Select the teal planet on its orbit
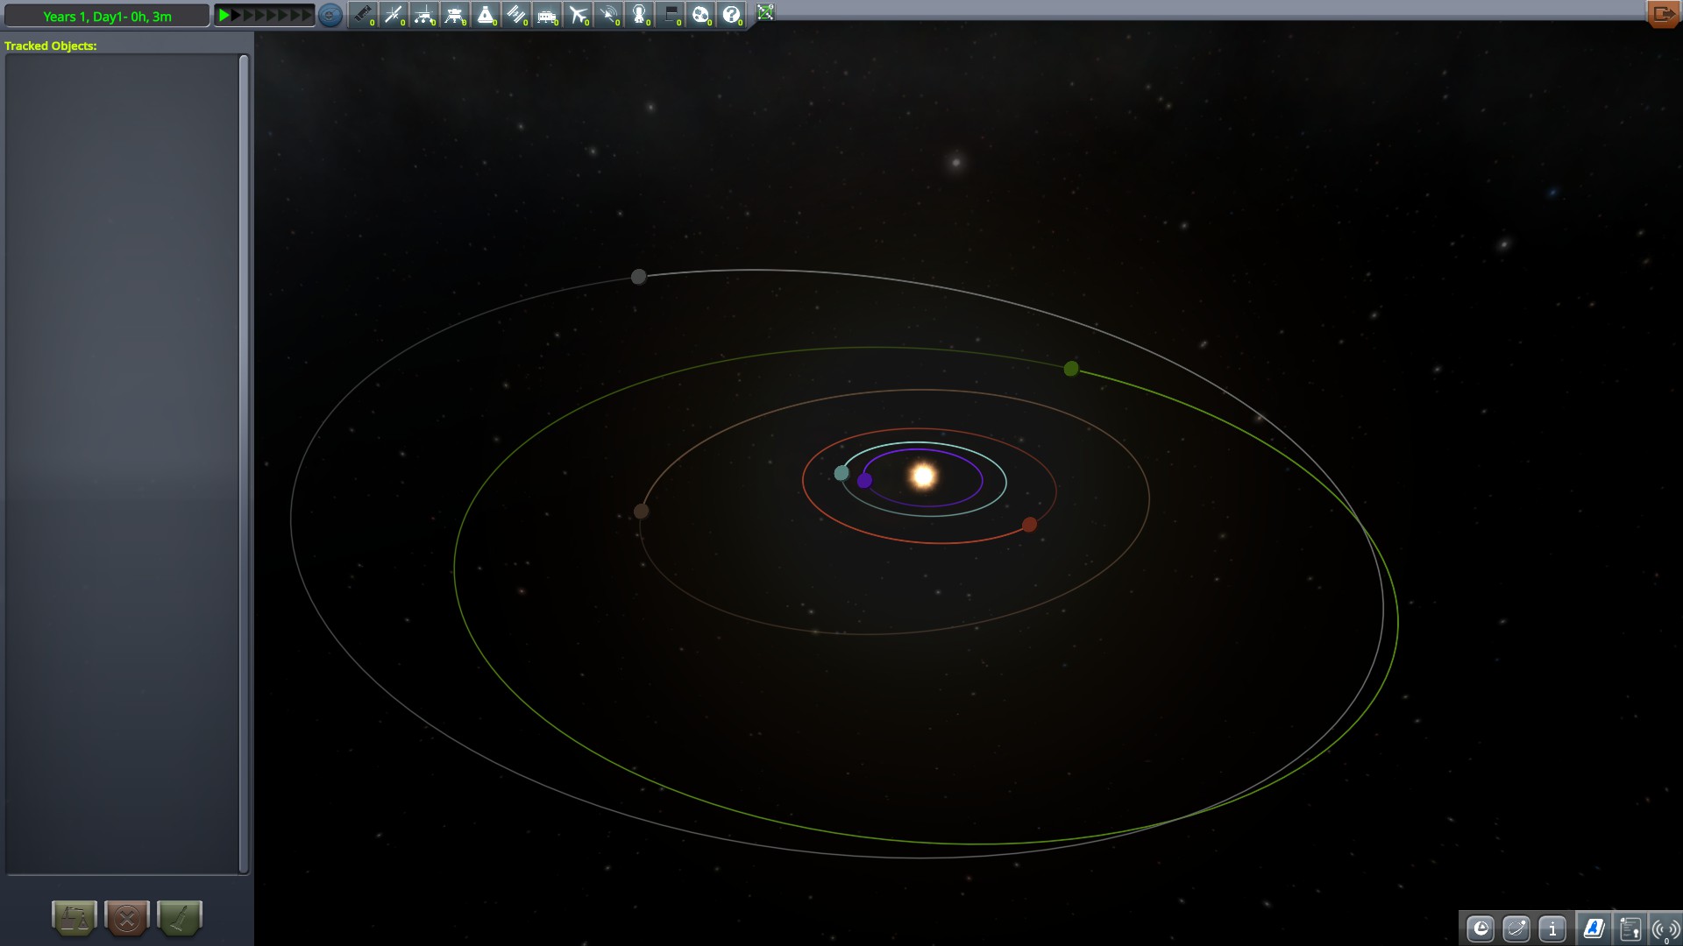 (x=841, y=473)
